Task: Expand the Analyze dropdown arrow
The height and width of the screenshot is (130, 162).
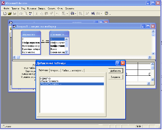Action: point(76,14)
